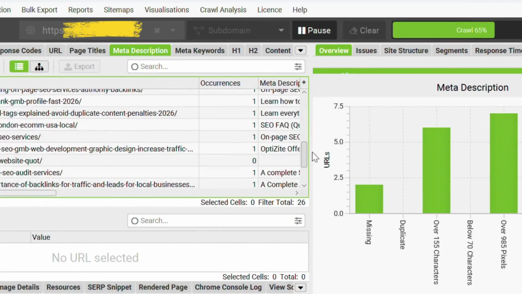Click the Export button
Image resolution: width=522 pixels, height=294 pixels.
click(79, 67)
